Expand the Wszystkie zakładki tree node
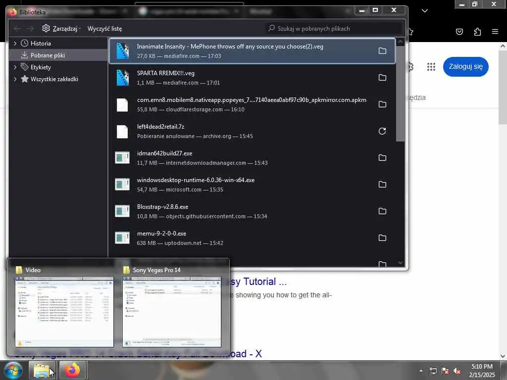The width and height of the screenshot is (507, 380). pyautogui.click(x=15, y=79)
